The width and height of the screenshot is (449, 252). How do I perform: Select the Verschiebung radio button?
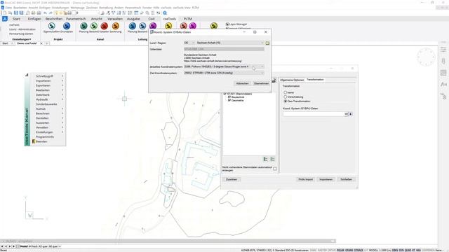[286, 97]
